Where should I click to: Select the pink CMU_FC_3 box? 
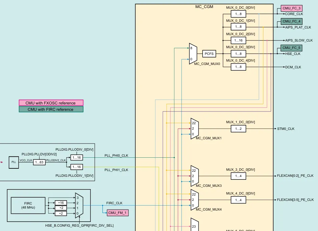pos(292,8)
